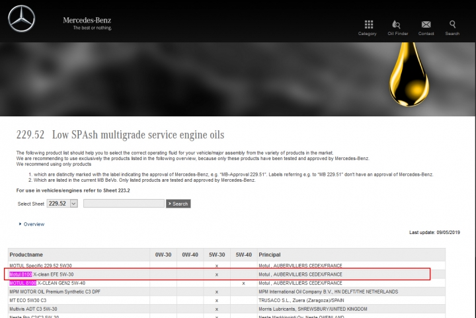Click the Search magnifier icon in header

coord(452,24)
